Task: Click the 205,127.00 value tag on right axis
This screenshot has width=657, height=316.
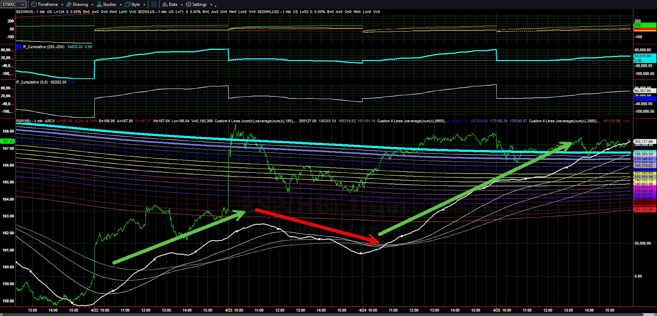Action: [644, 142]
